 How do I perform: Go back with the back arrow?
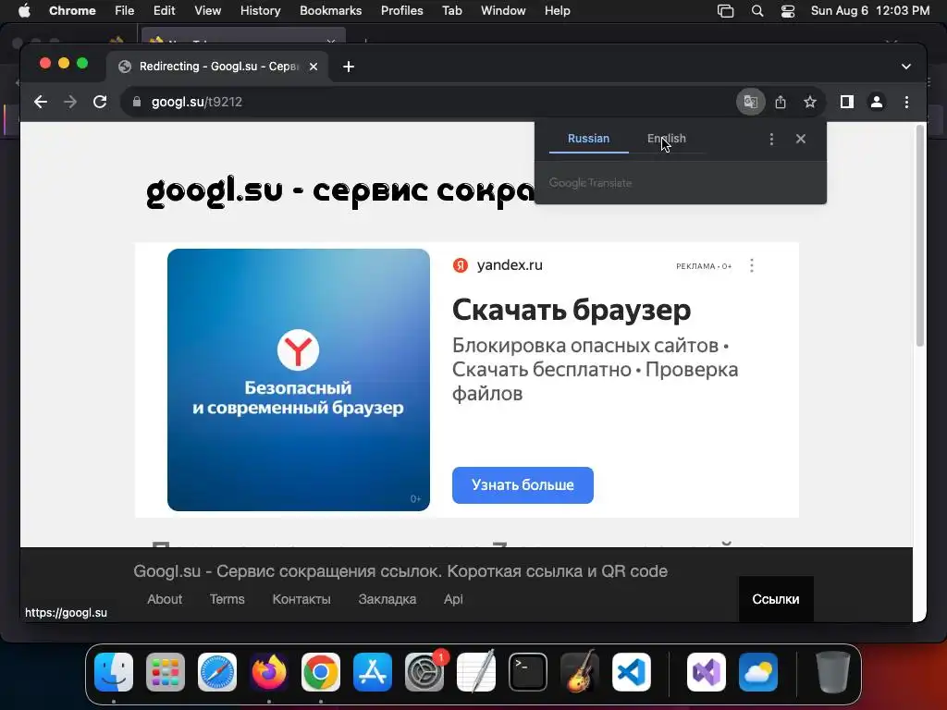click(41, 102)
